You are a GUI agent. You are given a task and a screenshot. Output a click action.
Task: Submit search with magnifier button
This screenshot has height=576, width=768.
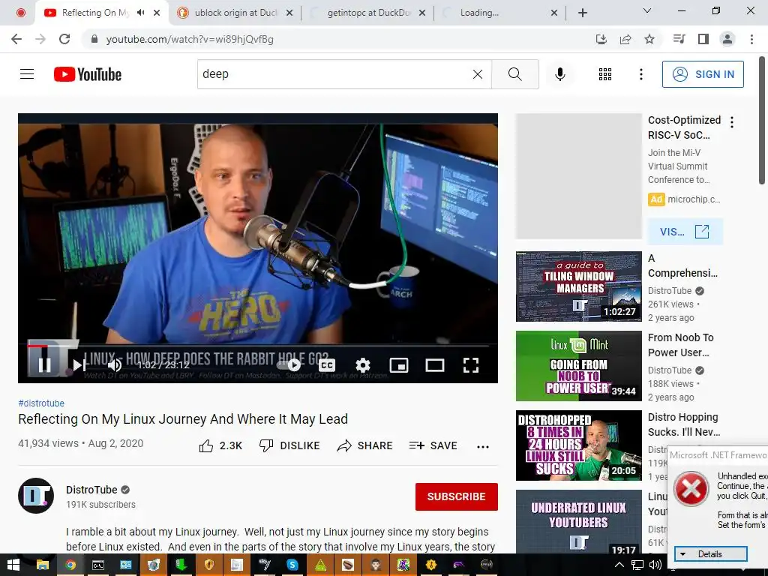(514, 74)
